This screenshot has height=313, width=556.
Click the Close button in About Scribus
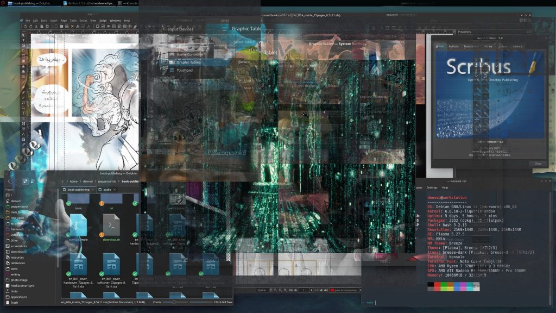point(538,163)
